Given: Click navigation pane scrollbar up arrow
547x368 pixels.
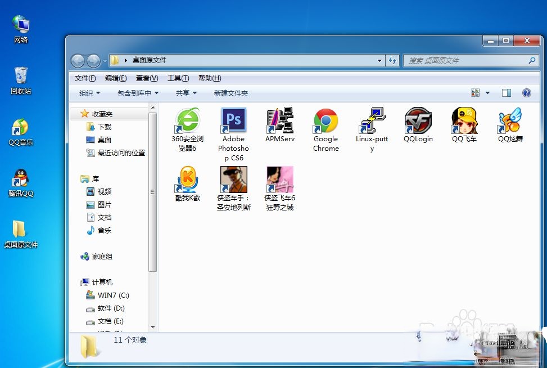Looking at the screenshot, I should coord(153,107).
